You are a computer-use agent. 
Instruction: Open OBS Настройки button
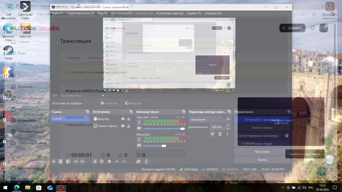pos(262,152)
